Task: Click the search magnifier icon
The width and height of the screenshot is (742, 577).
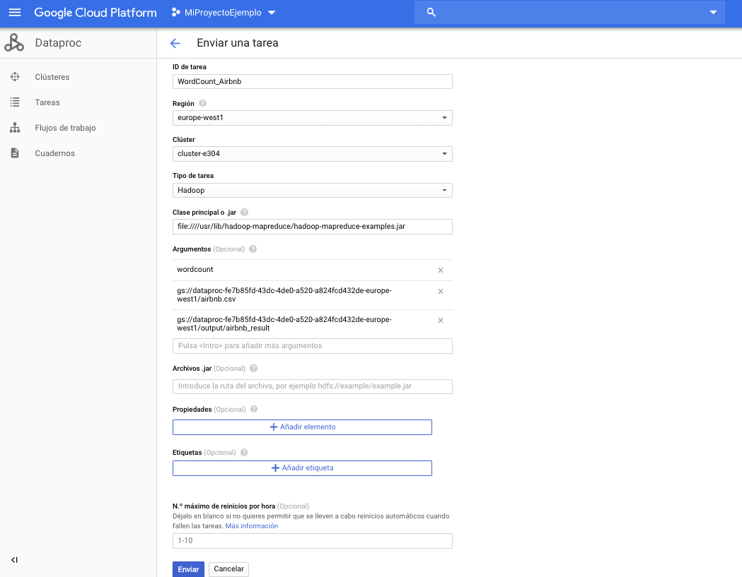Action: [x=431, y=12]
